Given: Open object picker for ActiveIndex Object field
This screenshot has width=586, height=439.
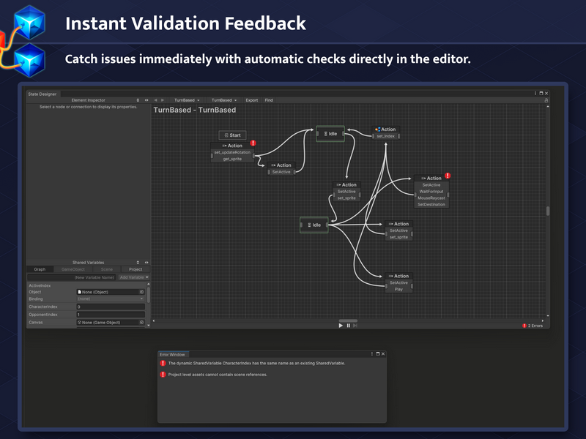Looking at the screenshot, I should click(141, 292).
